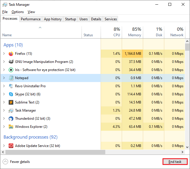
Task: Click the Skype app icon
Action: 11,94
